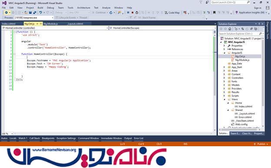Toggle auto-hide pin on Solution Explorer
Viewport: 271px width, 168px height.
click(x=259, y=24)
